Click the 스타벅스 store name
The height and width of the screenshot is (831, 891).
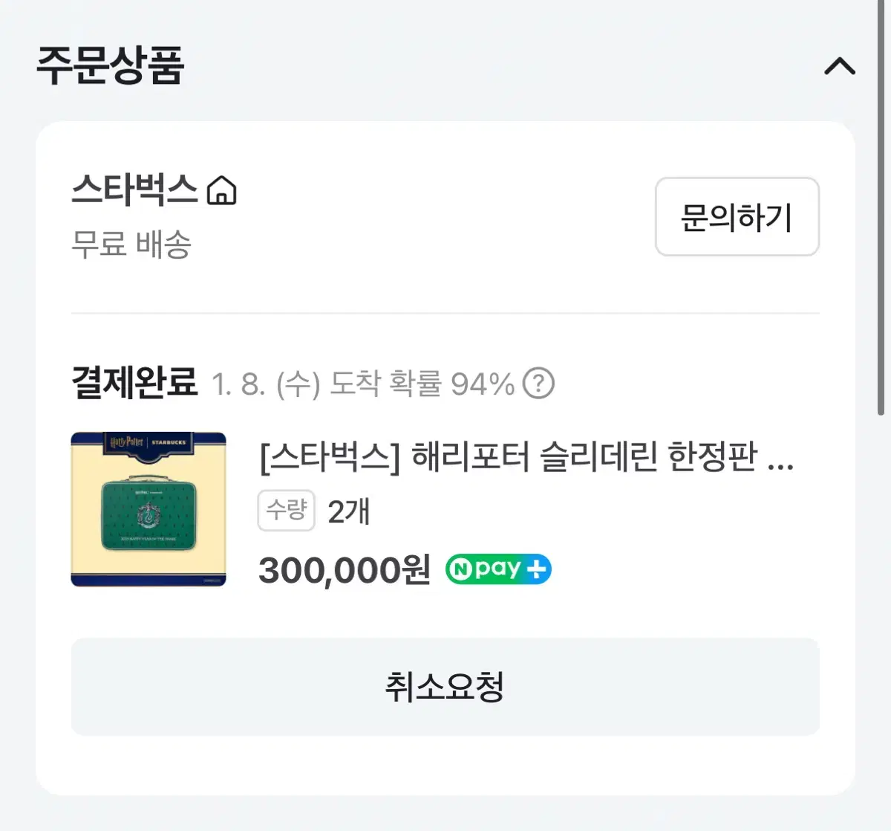coord(134,190)
